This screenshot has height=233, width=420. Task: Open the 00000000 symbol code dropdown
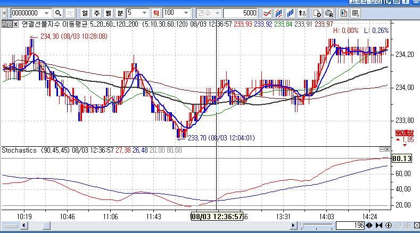(x=47, y=13)
